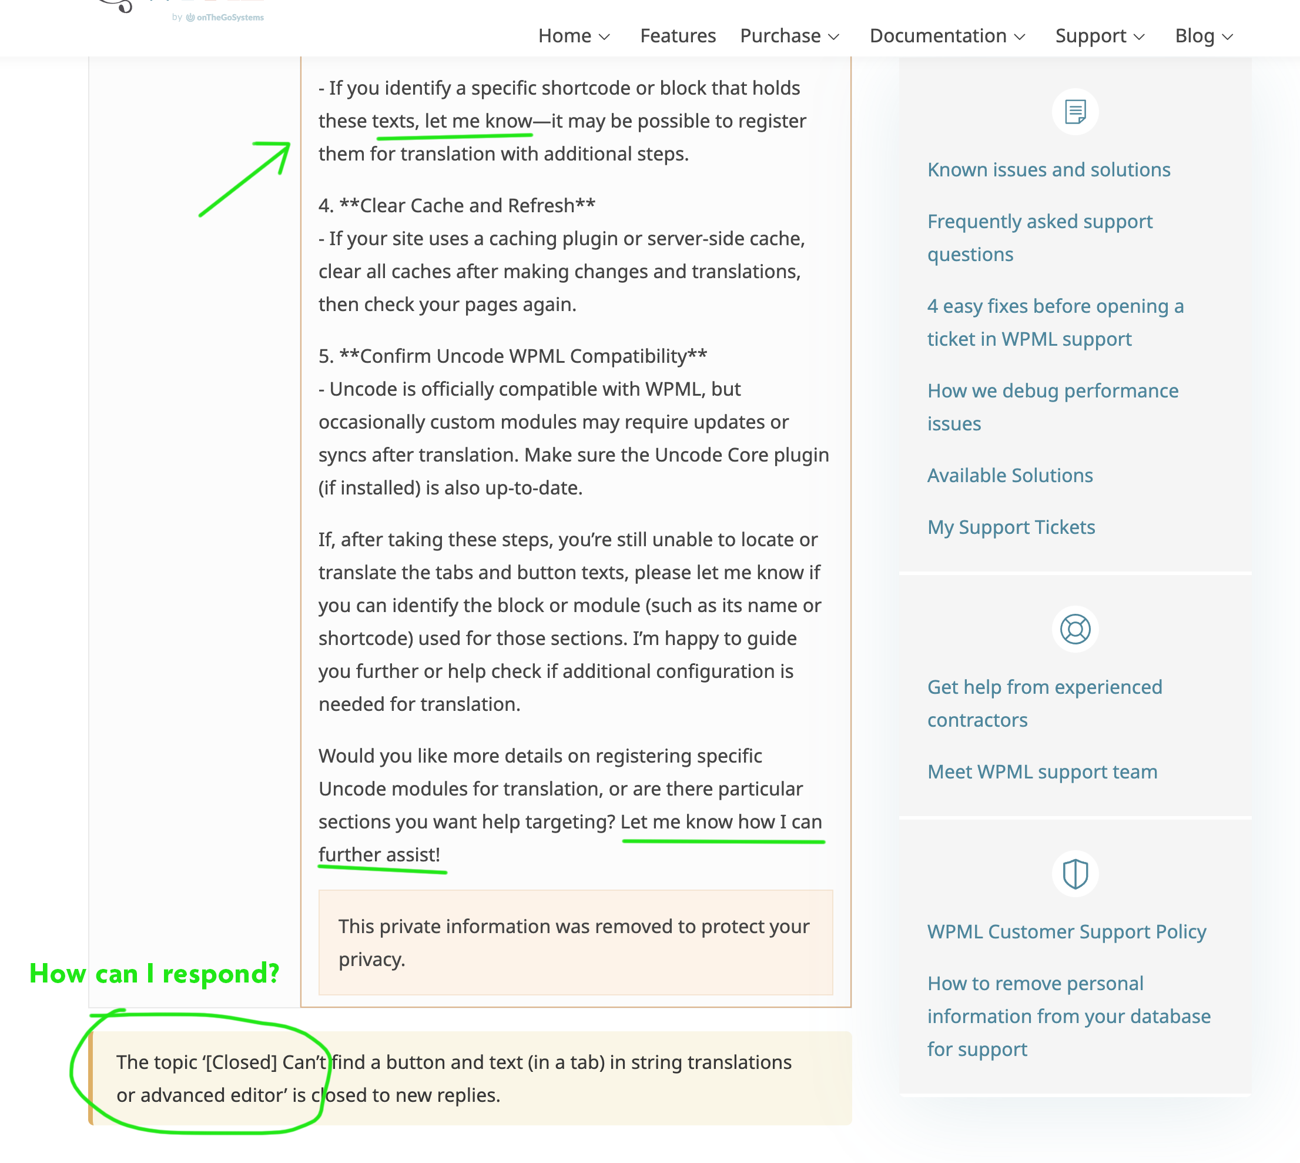The image size is (1300, 1163).
Task: Expand the Purchase menu chevron
Action: point(834,37)
